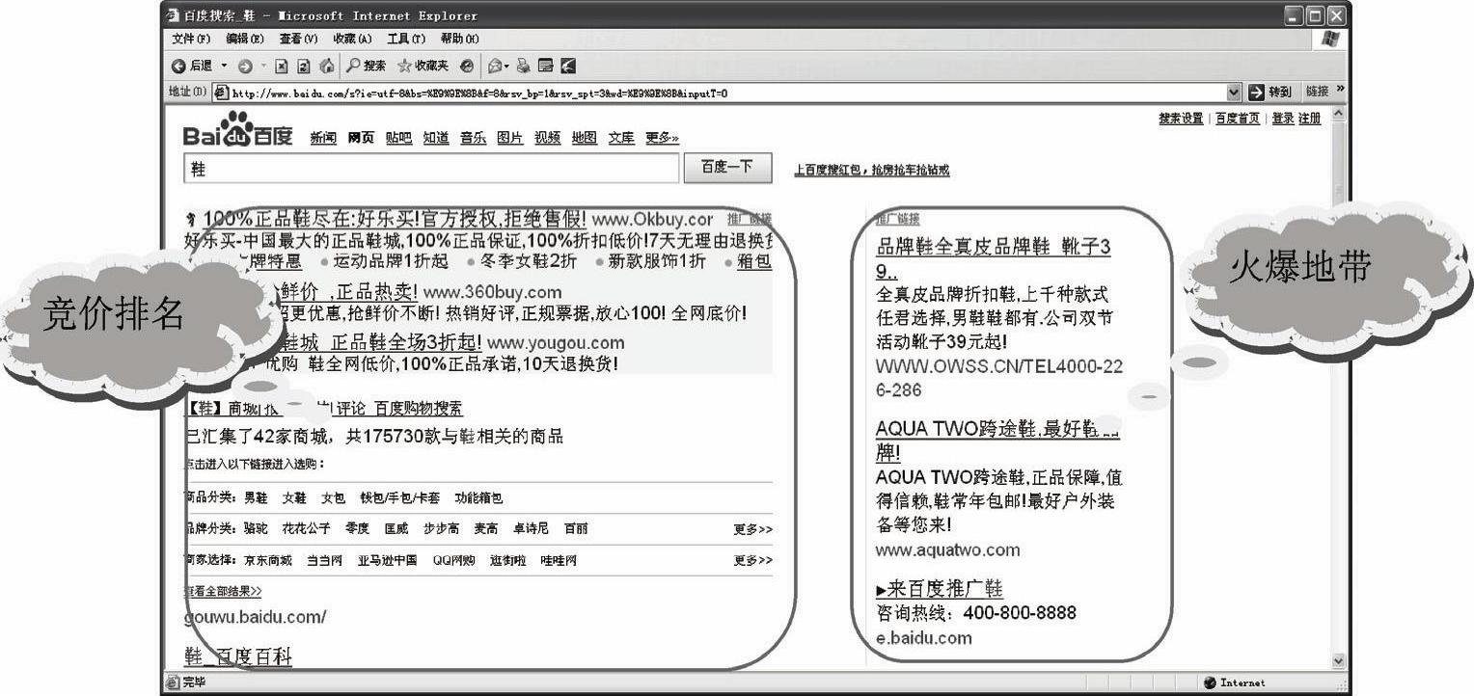Click the Print icon in toolbar

click(524, 66)
